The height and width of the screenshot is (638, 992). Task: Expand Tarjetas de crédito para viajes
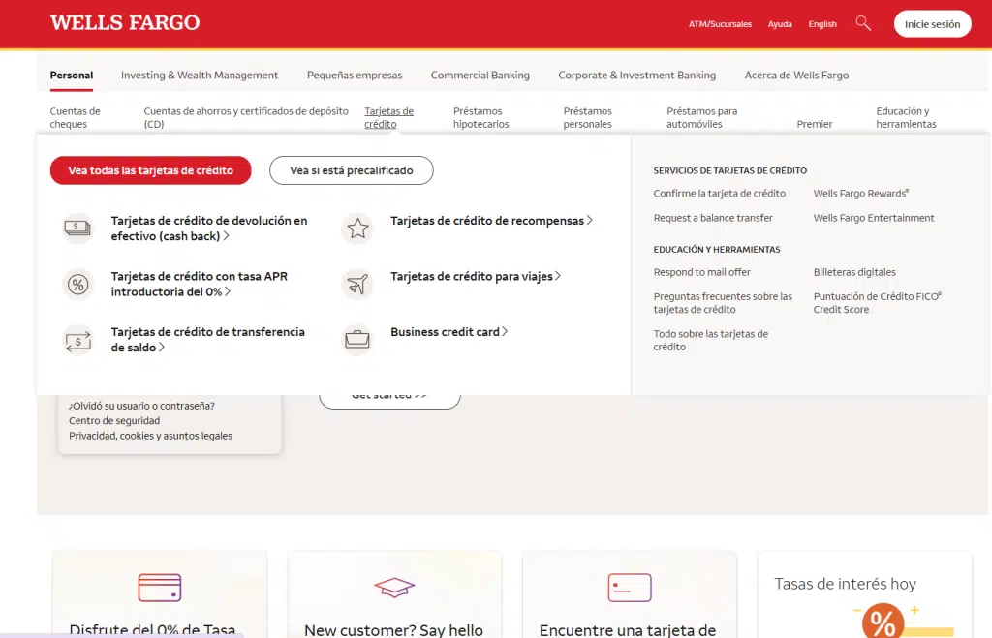click(475, 276)
